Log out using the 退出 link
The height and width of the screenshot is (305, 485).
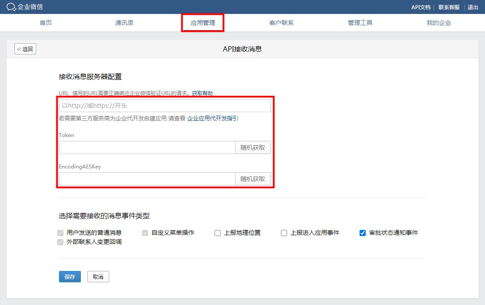[x=473, y=7]
